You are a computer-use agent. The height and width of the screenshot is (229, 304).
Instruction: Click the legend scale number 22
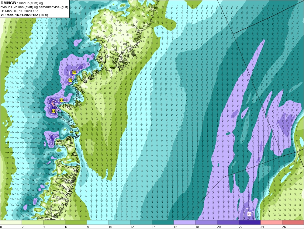pos(240,227)
